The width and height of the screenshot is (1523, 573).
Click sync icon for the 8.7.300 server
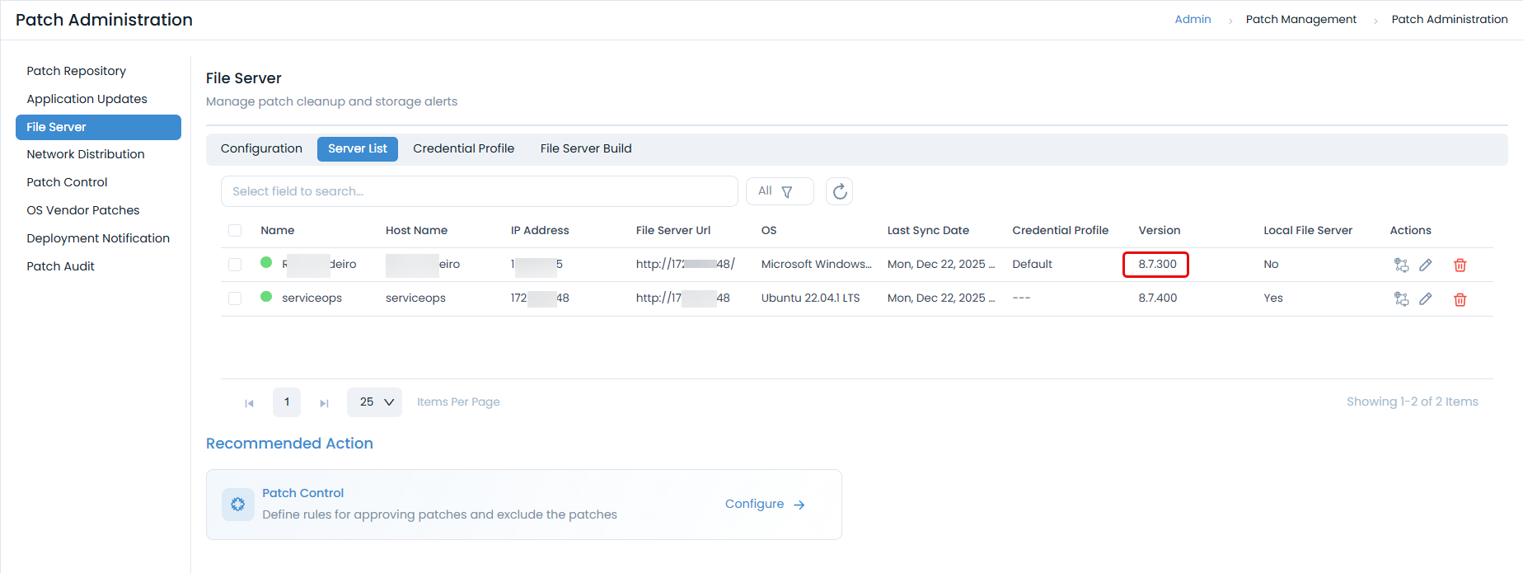(1401, 265)
